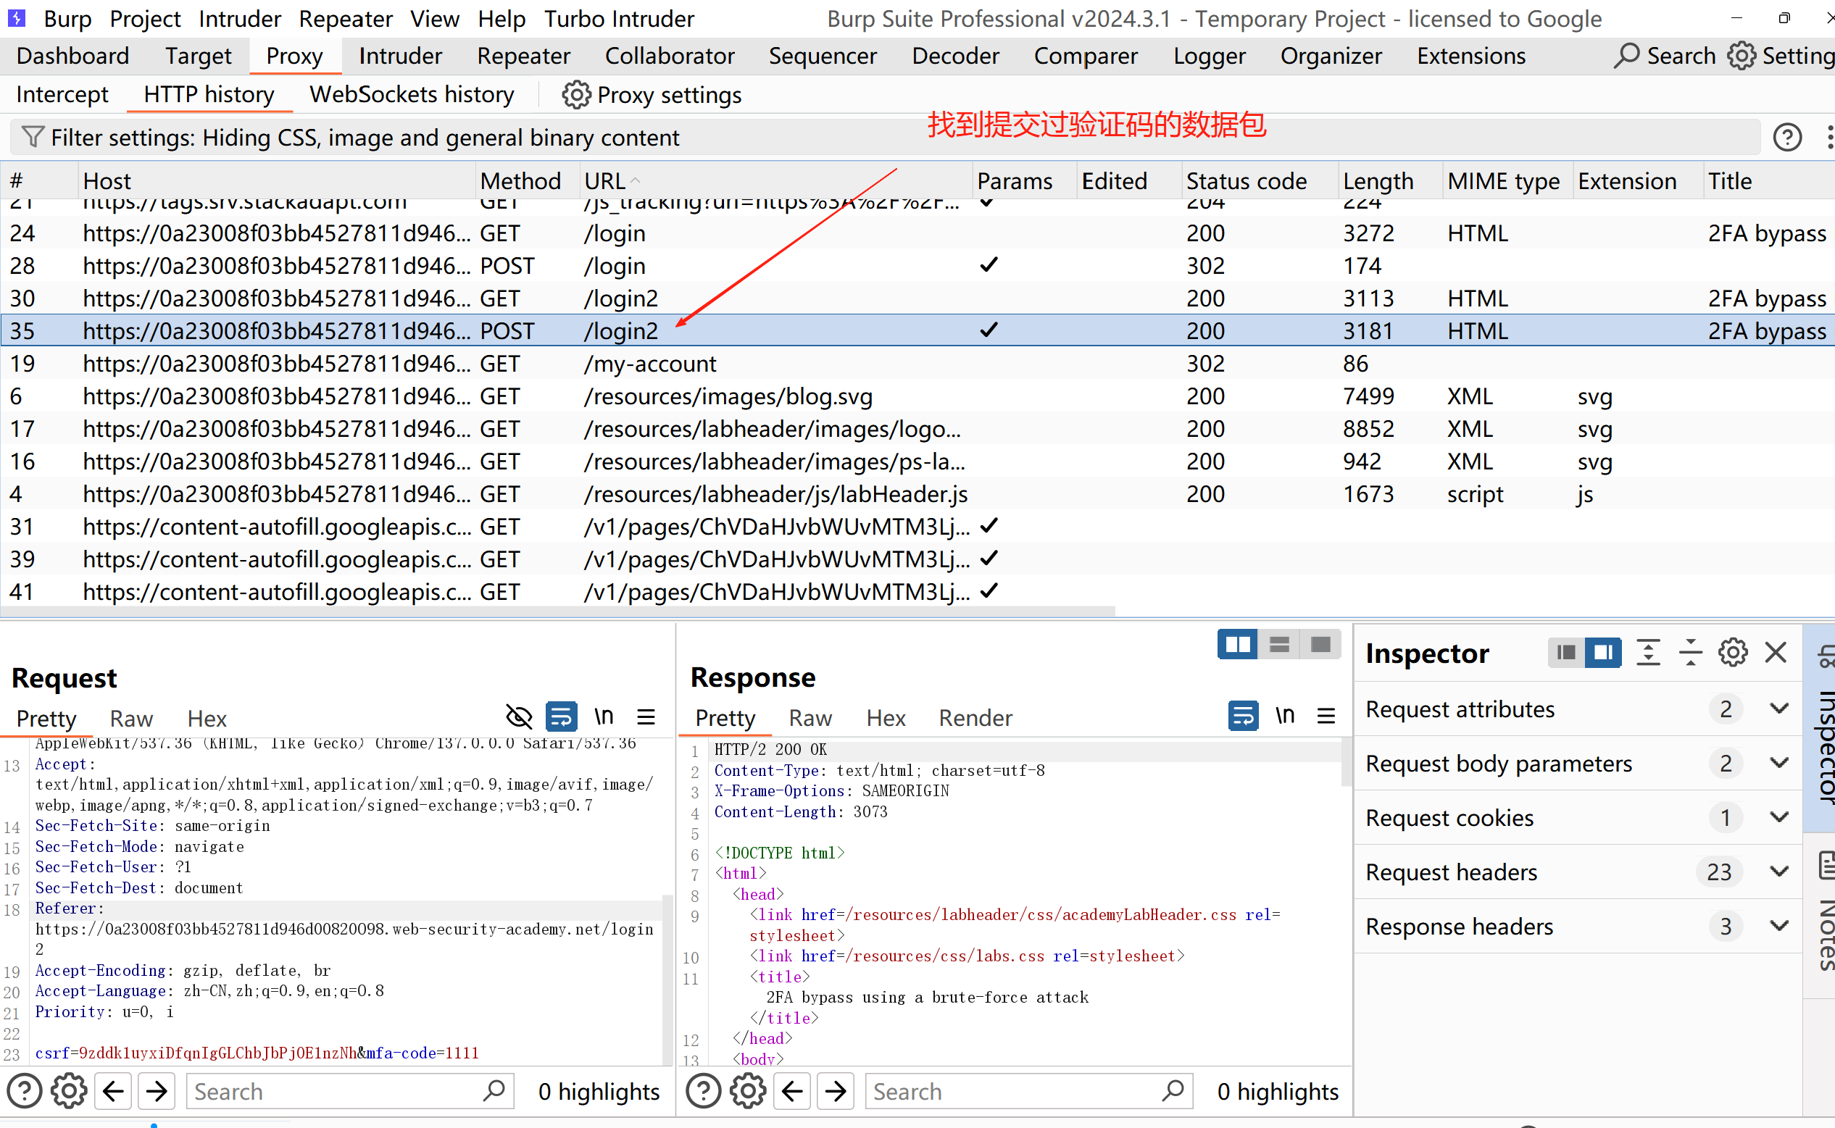Collapse all Inspector sections icon
The height and width of the screenshot is (1128, 1835).
pyautogui.click(x=1690, y=653)
